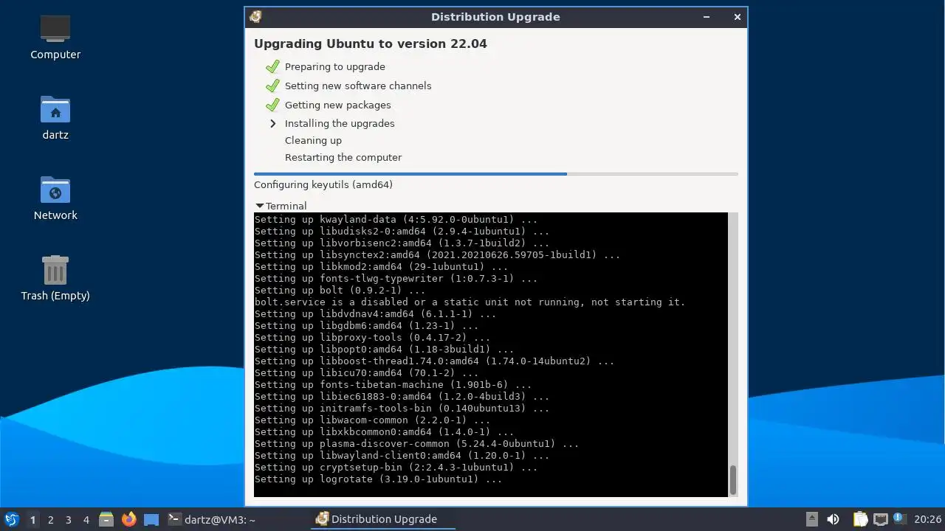The width and height of the screenshot is (945, 531).
Task: Click the 'Setting up fonts-tibetan-machine' terminal line
Action: click(393, 385)
